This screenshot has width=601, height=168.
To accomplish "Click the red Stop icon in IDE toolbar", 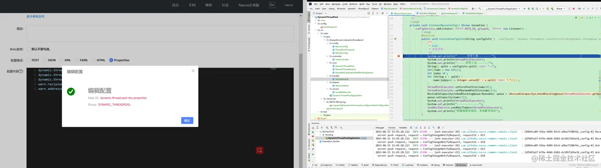I will tap(574, 9).
